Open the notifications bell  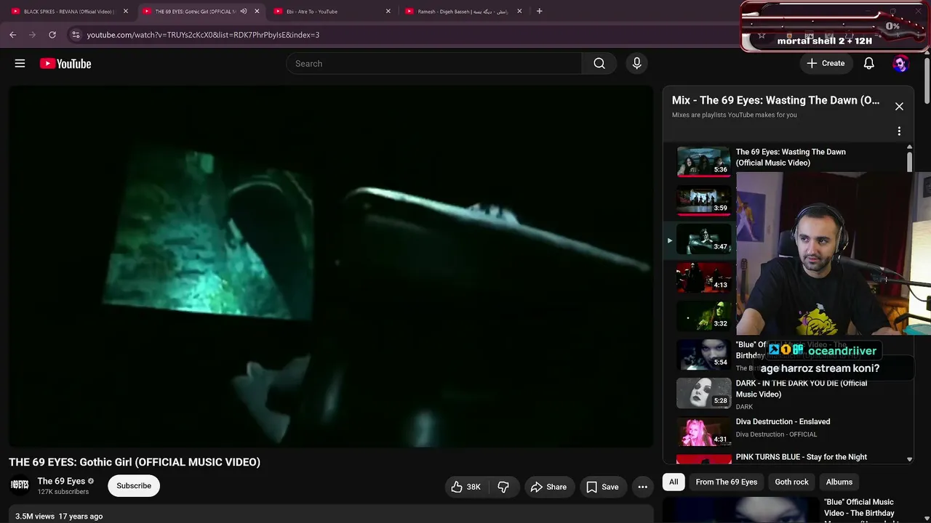pyautogui.click(x=868, y=63)
